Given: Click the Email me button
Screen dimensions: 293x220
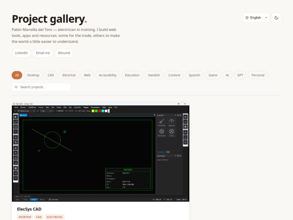Looking at the screenshot, I should coord(43,53).
